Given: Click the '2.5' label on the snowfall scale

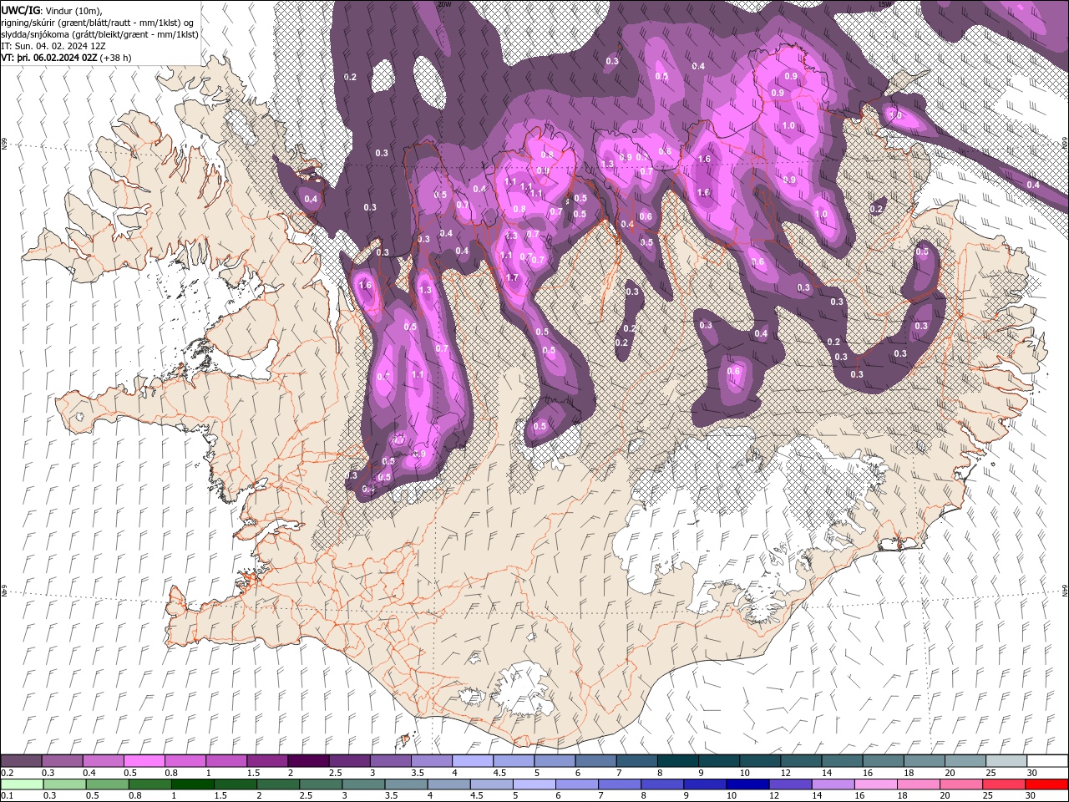Looking at the screenshot, I should coord(335,773).
